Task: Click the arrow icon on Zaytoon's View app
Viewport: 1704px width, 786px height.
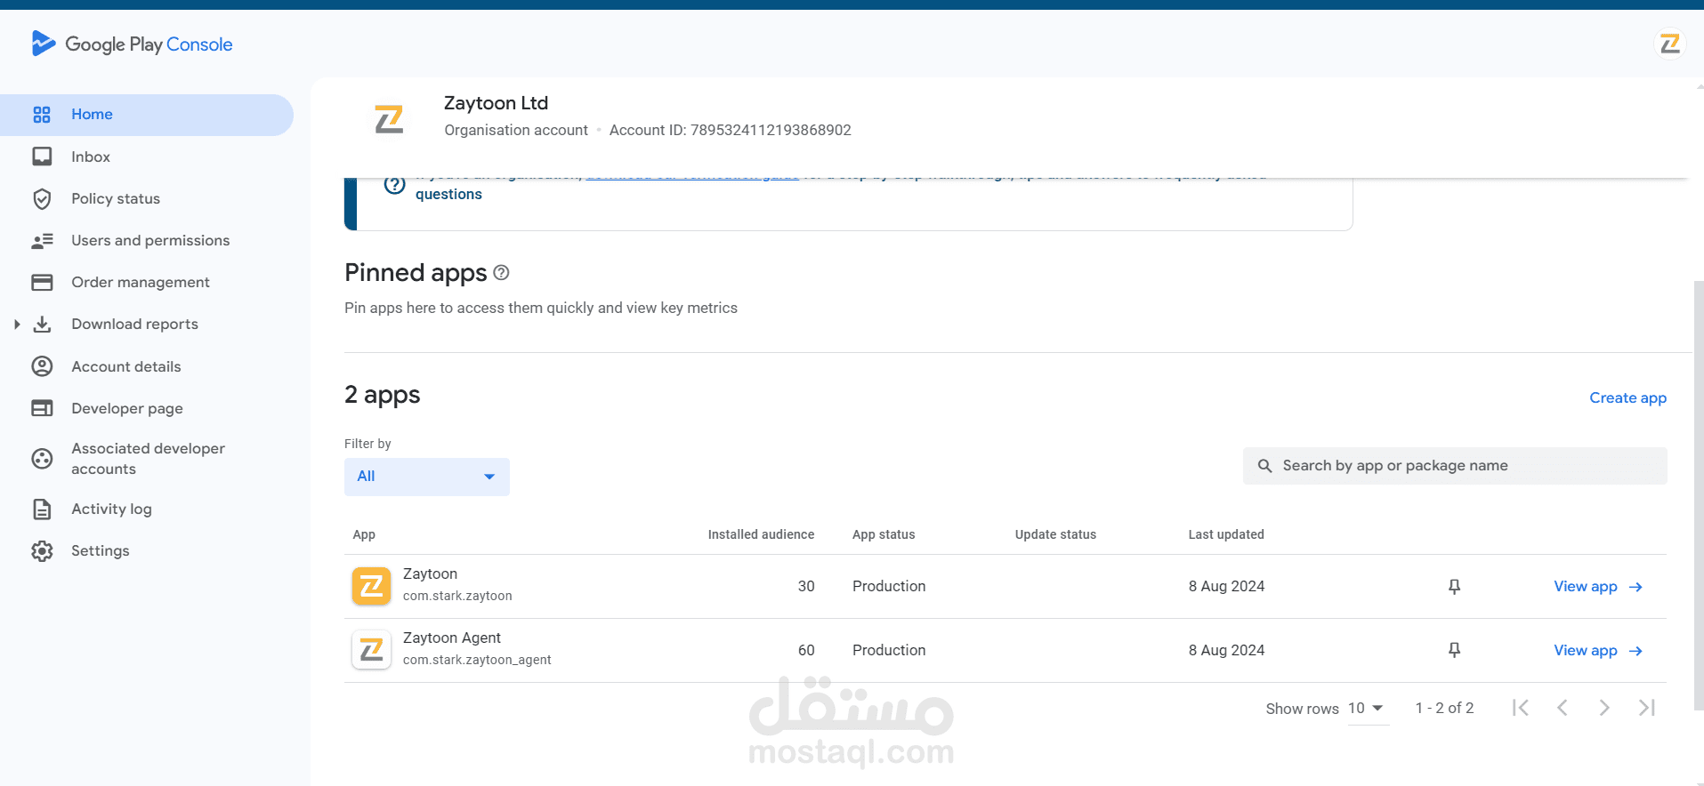Action: point(1635,587)
